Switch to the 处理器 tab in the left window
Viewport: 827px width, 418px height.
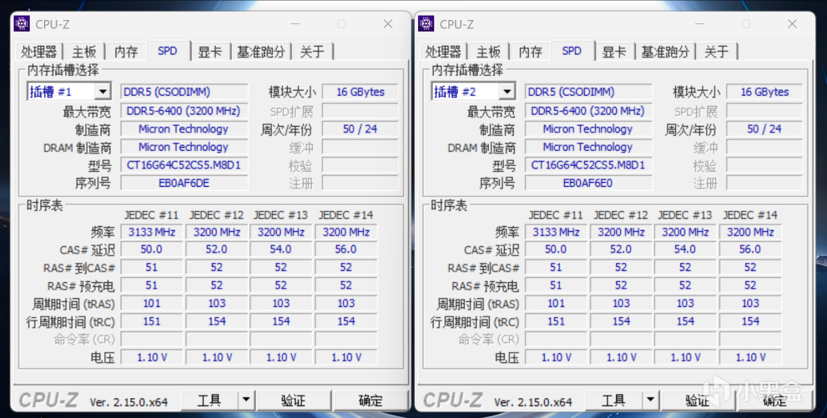(39, 52)
